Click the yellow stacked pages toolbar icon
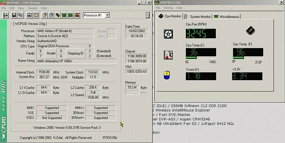285x143 pixels. [x=45, y=15]
